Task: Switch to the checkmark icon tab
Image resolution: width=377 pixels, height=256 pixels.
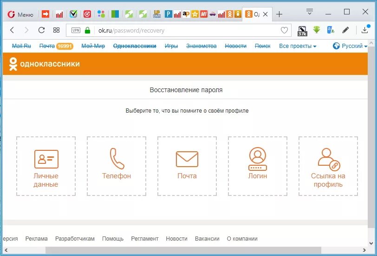Action: [x=73, y=14]
